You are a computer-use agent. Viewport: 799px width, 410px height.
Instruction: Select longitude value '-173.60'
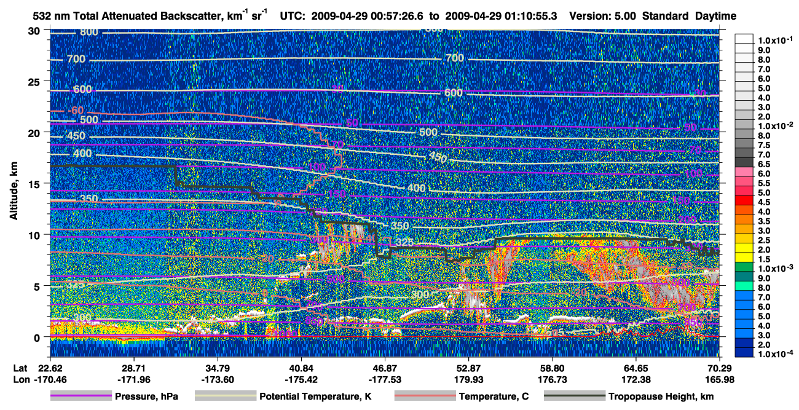(x=218, y=379)
